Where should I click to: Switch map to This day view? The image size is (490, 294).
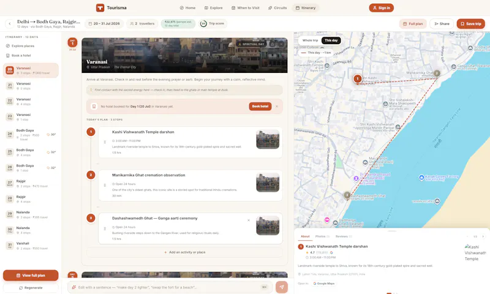tap(331, 40)
